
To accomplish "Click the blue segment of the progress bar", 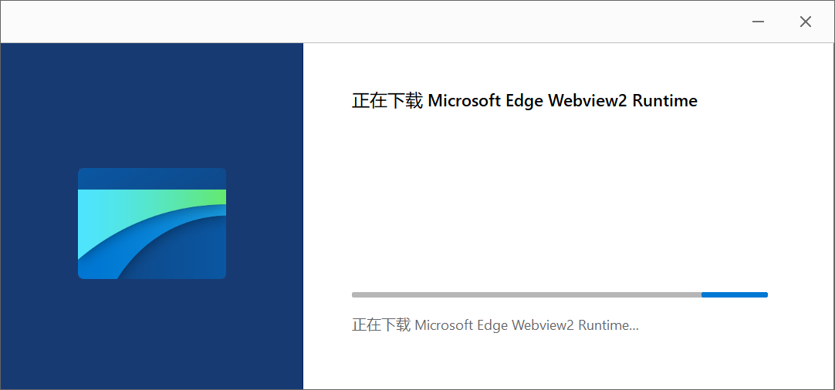I will 735,294.
